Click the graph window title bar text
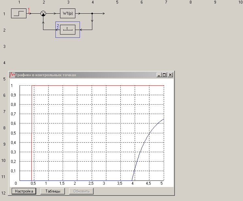The image size is (243, 201). (x=46, y=75)
